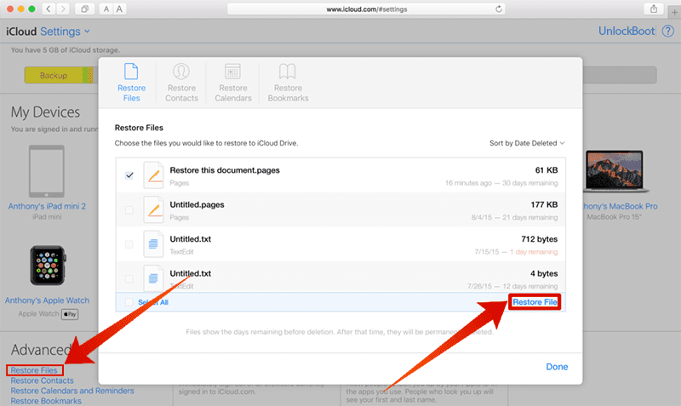Switch to Restore Contacts tab
681x406 pixels.
pyautogui.click(x=181, y=83)
